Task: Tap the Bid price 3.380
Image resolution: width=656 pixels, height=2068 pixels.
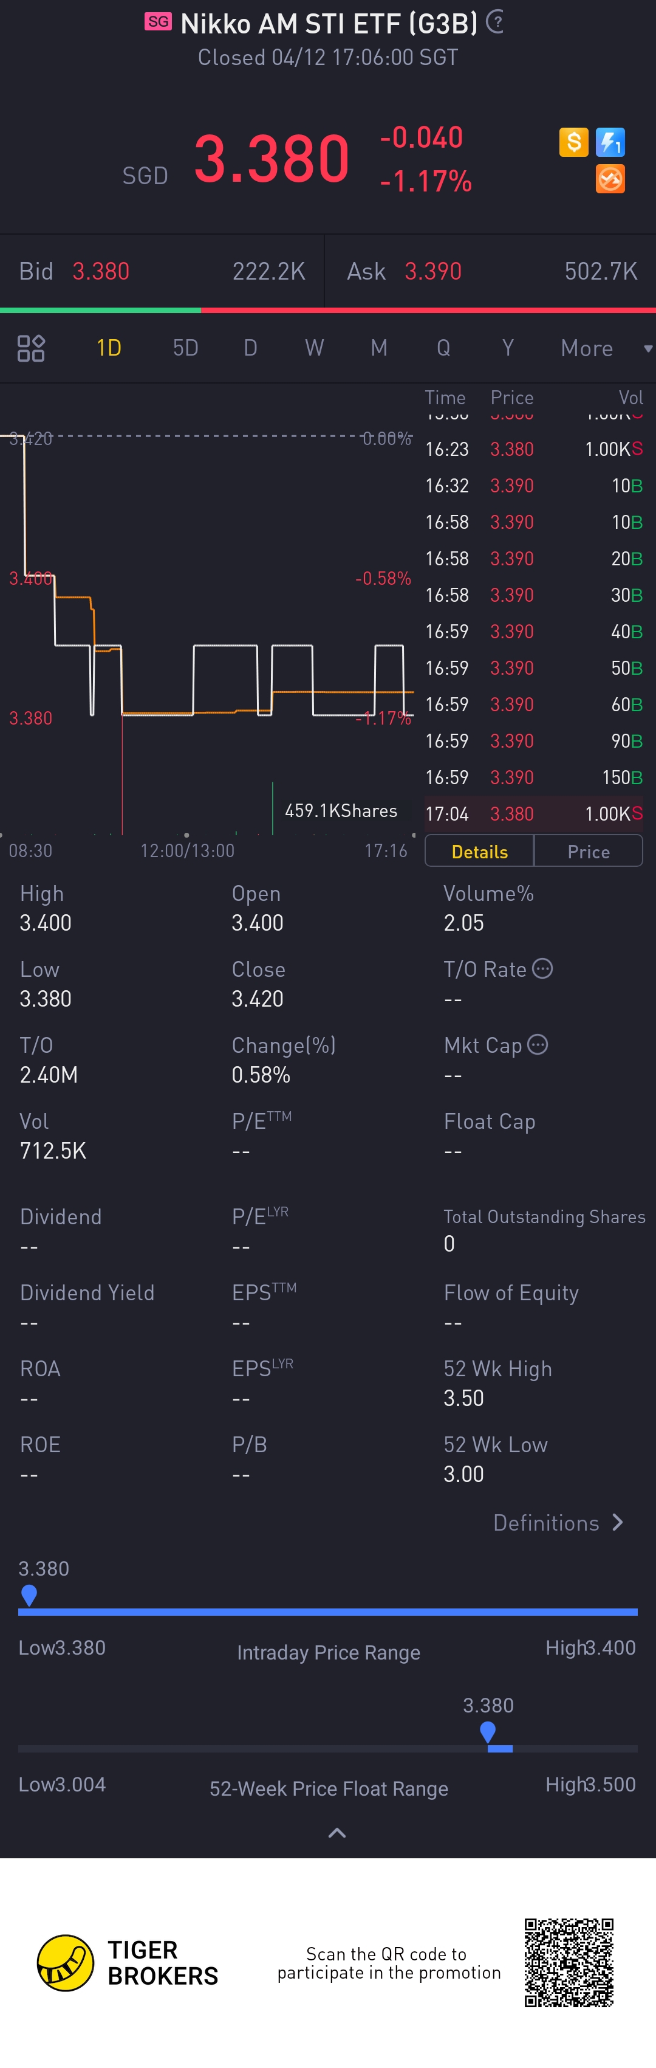Action: click(x=101, y=271)
